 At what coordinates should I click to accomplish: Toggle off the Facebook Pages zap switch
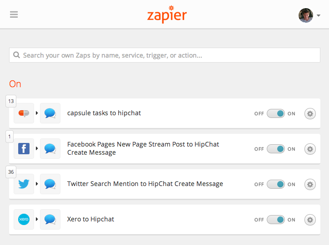[x=276, y=149]
